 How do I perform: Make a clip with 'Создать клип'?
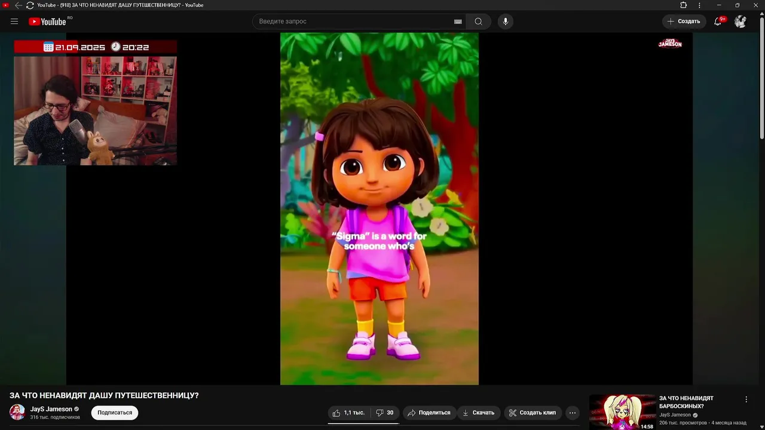coord(533,413)
